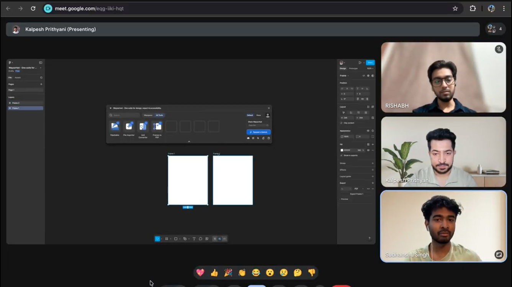Add a layout guide with plus icon
The height and width of the screenshot is (287, 512).
(x=373, y=176)
